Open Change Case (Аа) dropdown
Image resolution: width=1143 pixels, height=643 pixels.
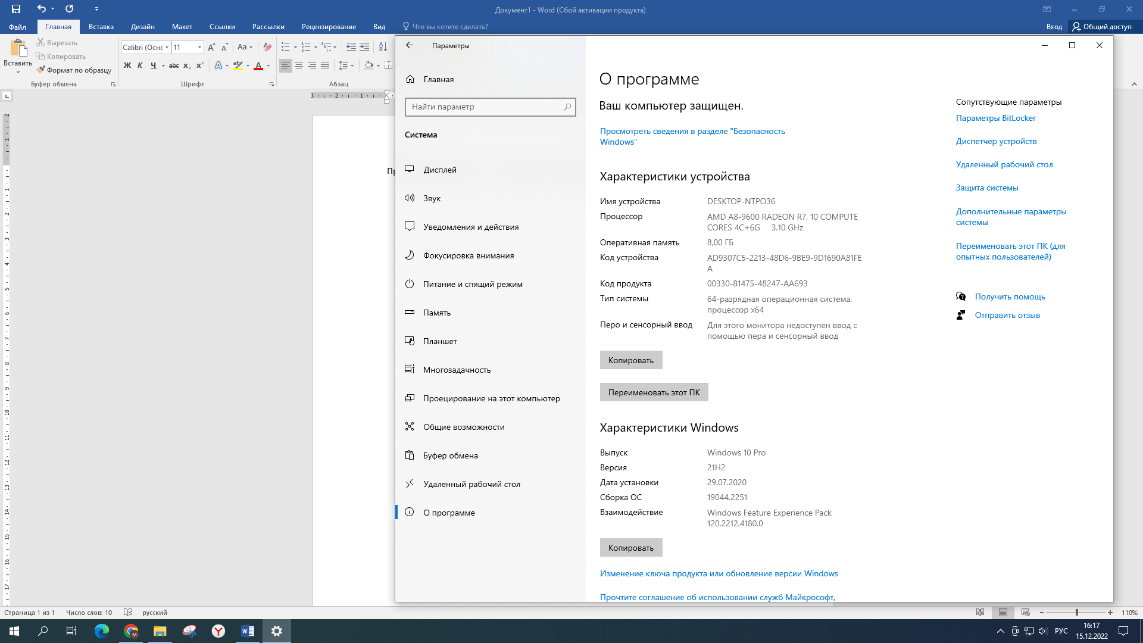tap(245, 47)
